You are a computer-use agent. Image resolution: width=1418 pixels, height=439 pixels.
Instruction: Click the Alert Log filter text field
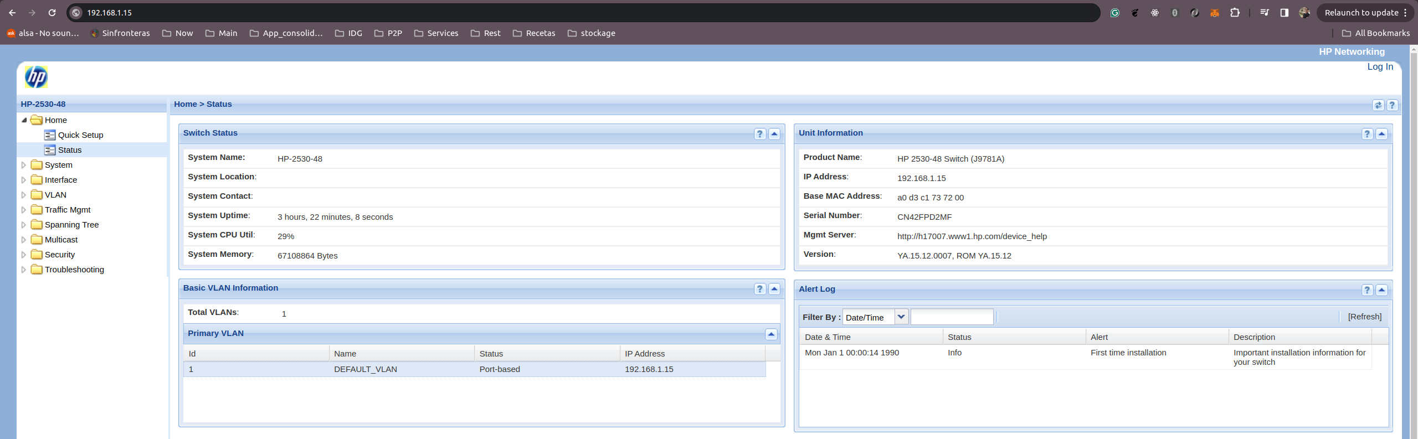952,317
